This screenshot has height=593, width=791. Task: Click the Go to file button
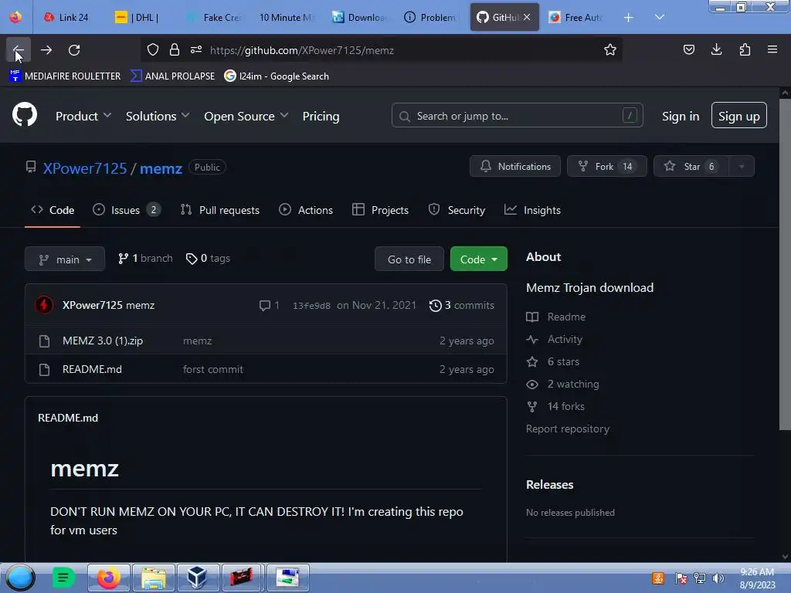[x=409, y=259]
